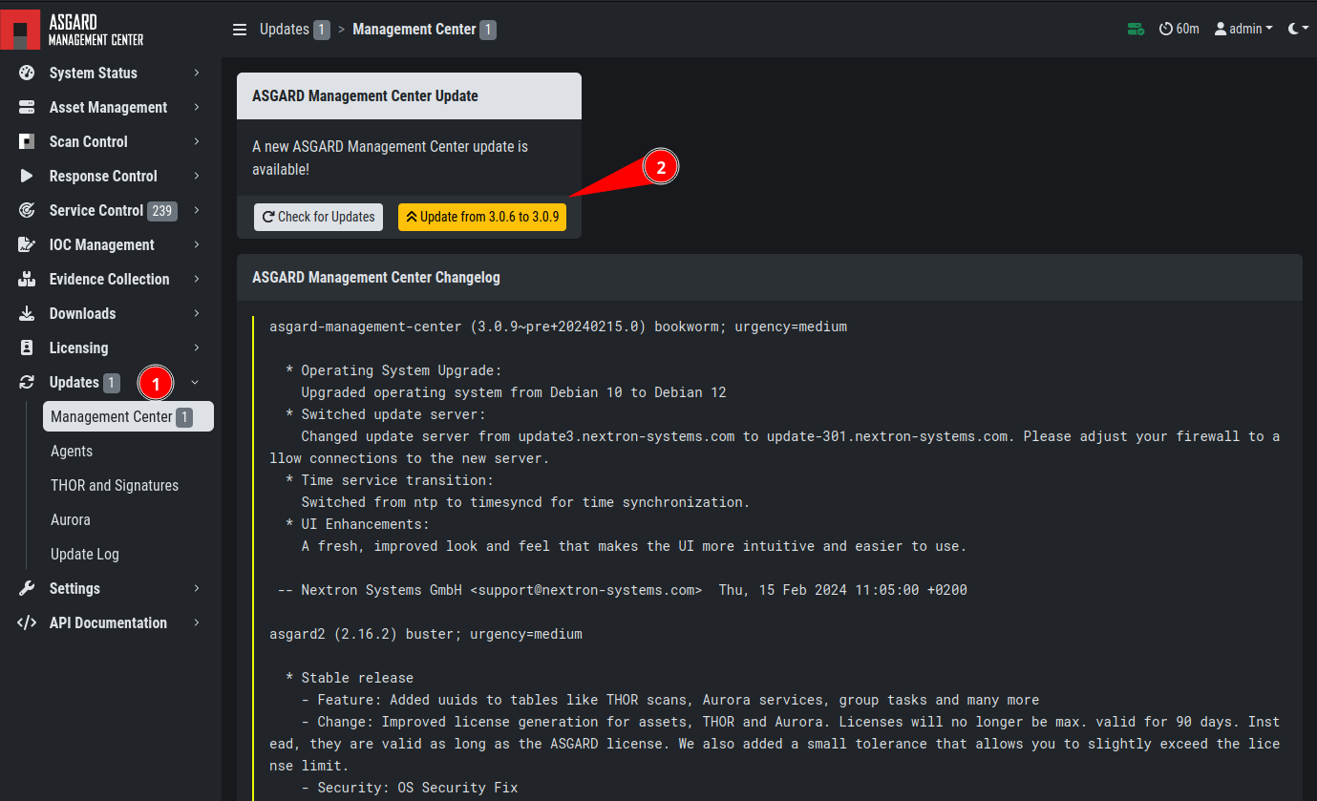Open the Update Log page
The width and height of the screenshot is (1317, 801).
coord(85,554)
